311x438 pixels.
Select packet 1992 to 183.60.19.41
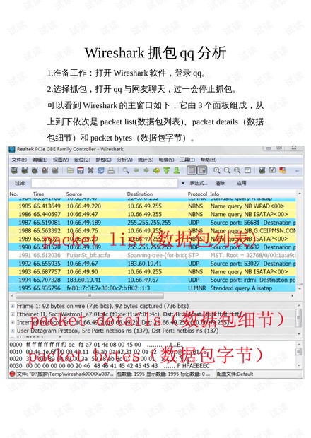click(x=152, y=264)
